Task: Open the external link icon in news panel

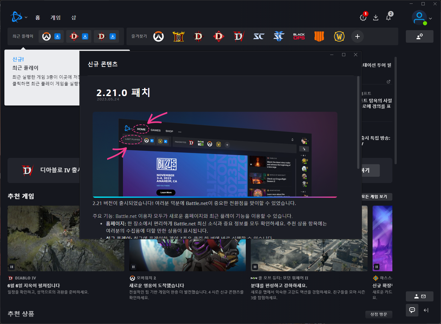Action: tap(389, 82)
